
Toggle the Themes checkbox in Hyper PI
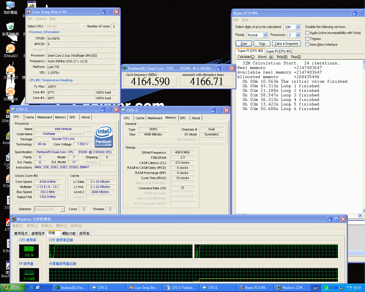307,38
